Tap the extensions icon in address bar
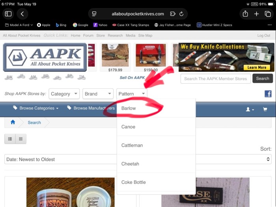Image resolution: width=276 pixels, height=207 pixels. point(173,14)
